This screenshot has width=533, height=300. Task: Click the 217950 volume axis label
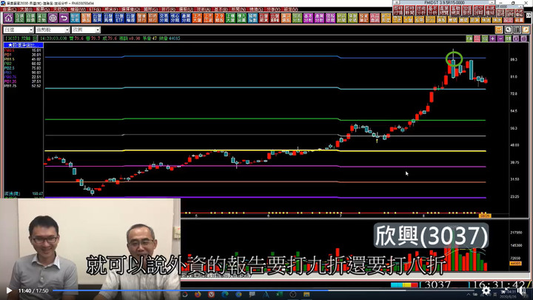[516, 233]
